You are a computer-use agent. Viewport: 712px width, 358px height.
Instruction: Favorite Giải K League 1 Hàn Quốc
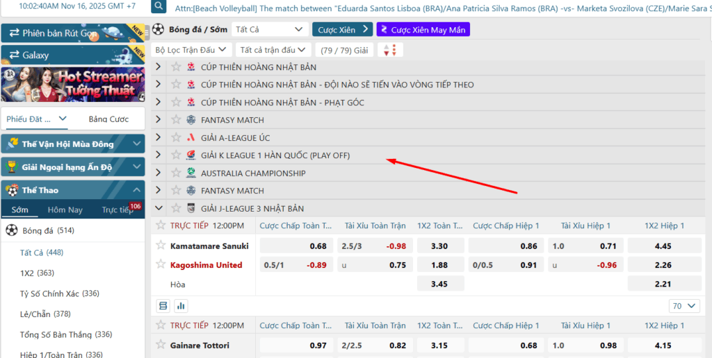(x=176, y=155)
